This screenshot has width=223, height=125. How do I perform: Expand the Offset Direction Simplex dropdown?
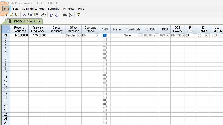point(79,36)
